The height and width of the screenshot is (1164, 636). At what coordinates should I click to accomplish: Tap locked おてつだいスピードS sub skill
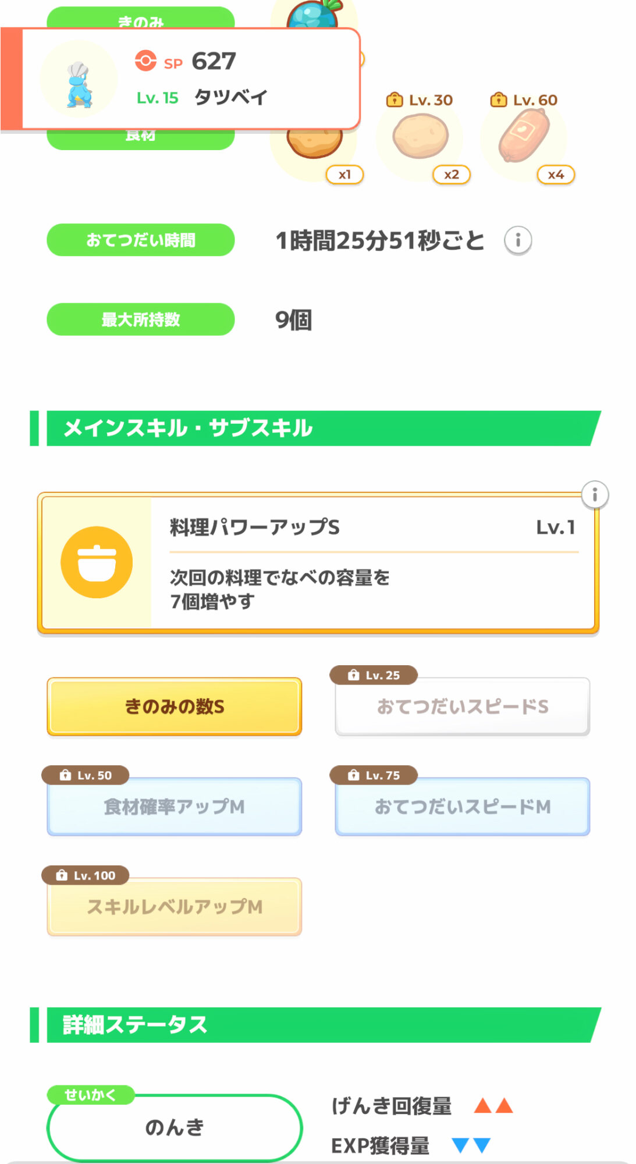(x=463, y=707)
